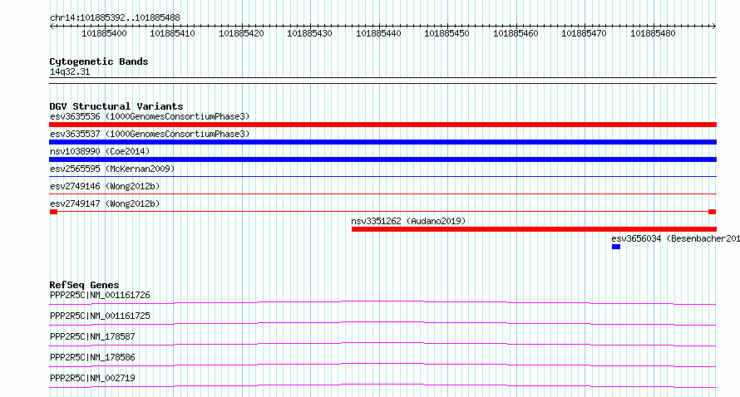This screenshot has width=740, height=397.
Task: Click the red bar of nsv3351262
Action: [x=535, y=229]
